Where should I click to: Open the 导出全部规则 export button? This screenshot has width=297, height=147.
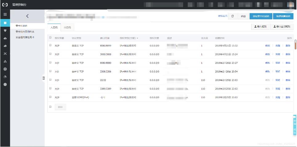[x=281, y=27]
